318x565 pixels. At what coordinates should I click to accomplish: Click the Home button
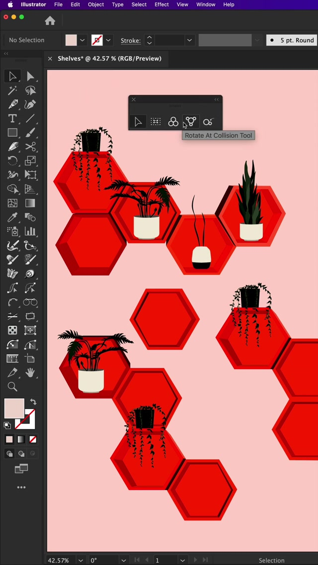pos(50,21)
